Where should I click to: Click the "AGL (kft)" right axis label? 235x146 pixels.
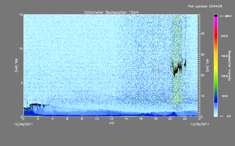pos(207,65)
